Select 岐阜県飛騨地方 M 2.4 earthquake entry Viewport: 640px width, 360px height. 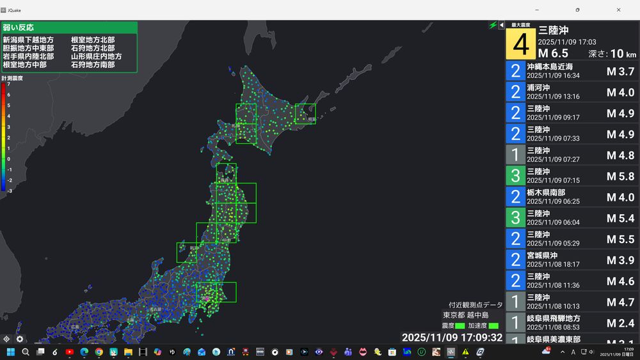coord(572,323)
